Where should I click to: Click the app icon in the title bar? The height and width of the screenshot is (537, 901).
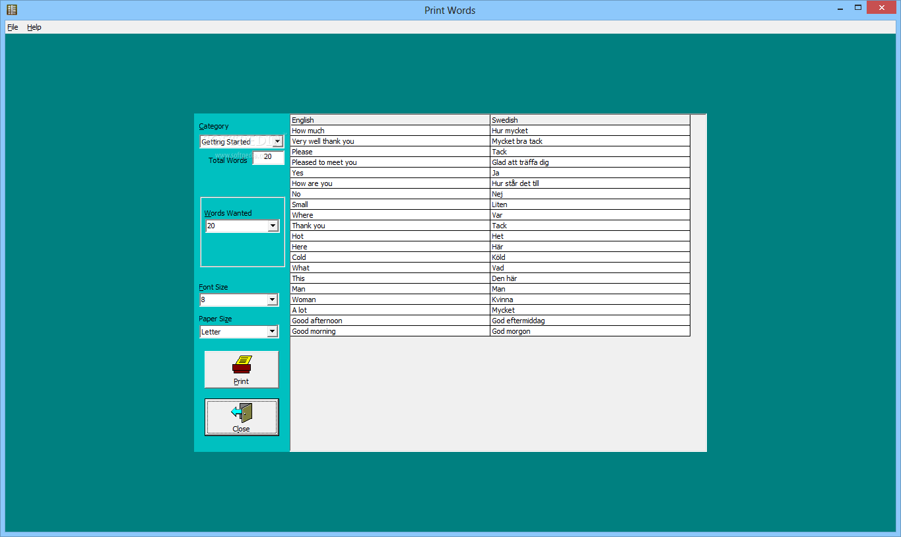click(x=11, y=10)
